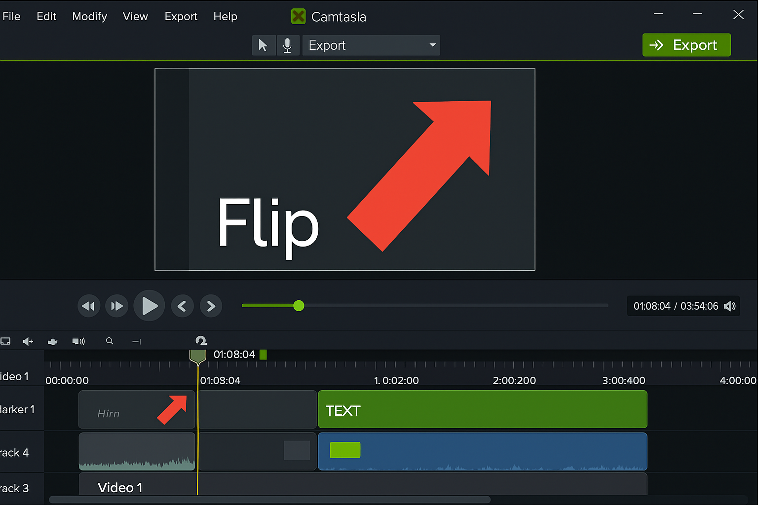Click the loop arrow icon above playhead
Viewport: 758px width, 505px height.
[x=201, y=341]
